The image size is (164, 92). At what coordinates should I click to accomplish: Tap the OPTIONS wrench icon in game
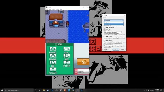pyautogui.click(x=67, y=63)
